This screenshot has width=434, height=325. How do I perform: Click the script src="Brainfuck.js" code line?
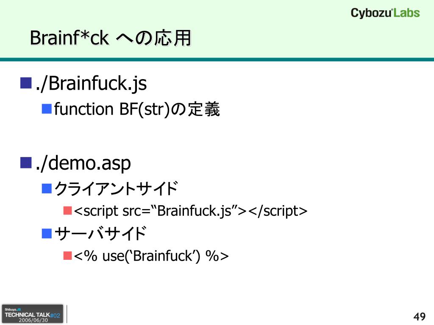pos(191,211)
